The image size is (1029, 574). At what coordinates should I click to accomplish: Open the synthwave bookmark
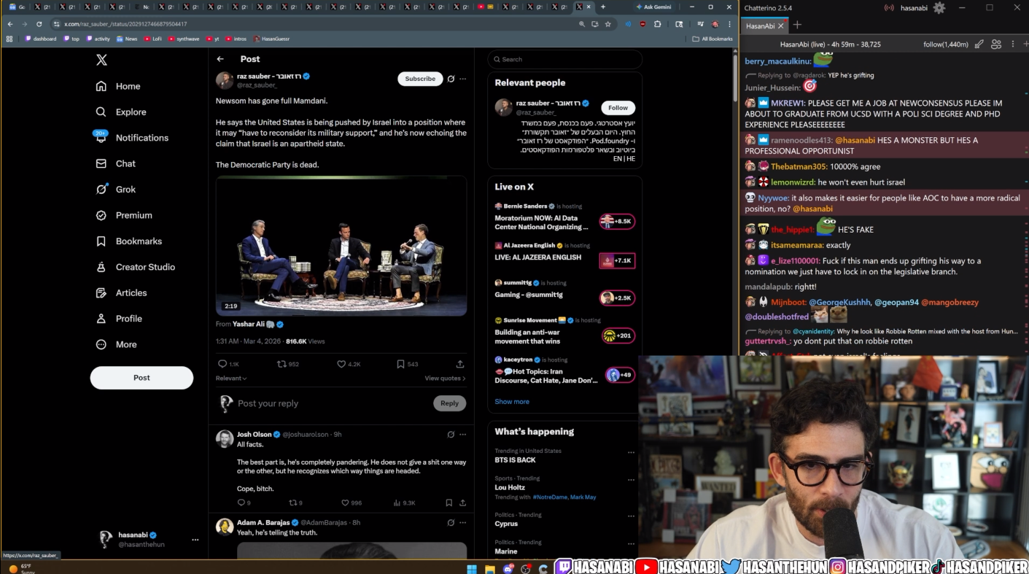tap(183, 39)
